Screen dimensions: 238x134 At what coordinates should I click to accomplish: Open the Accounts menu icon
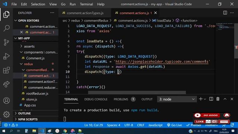[6, 100]
